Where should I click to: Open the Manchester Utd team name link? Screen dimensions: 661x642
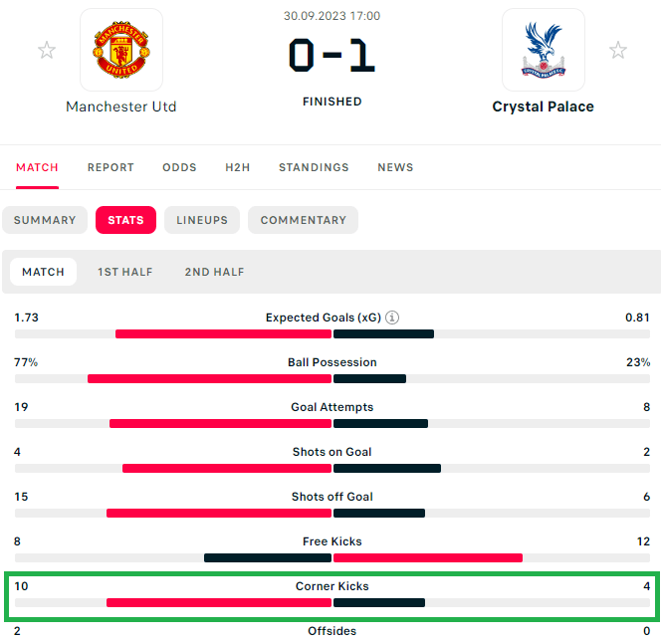pyautogui.click(x=120, y=107)
